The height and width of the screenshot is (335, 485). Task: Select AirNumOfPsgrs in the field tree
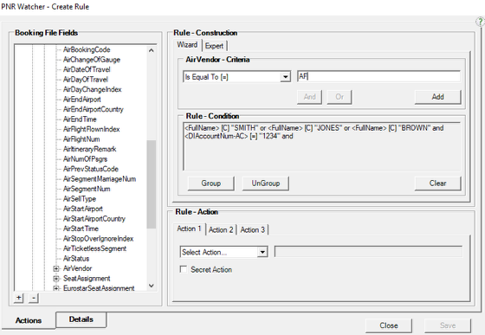coord(85,159)
